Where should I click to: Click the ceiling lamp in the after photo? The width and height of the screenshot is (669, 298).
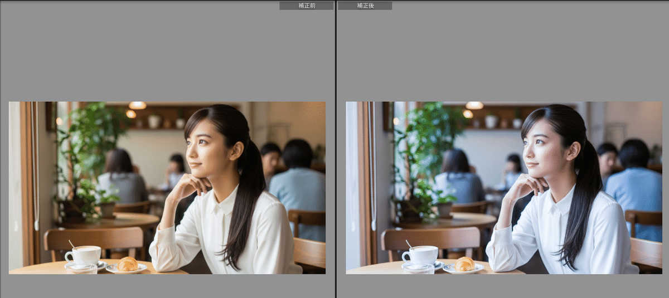tap(474, 105)
